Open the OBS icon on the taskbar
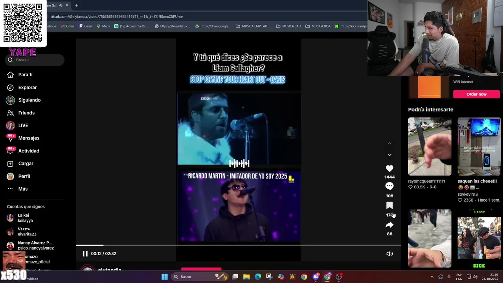Viewport: 503px width, 283px height. point(339,277)
